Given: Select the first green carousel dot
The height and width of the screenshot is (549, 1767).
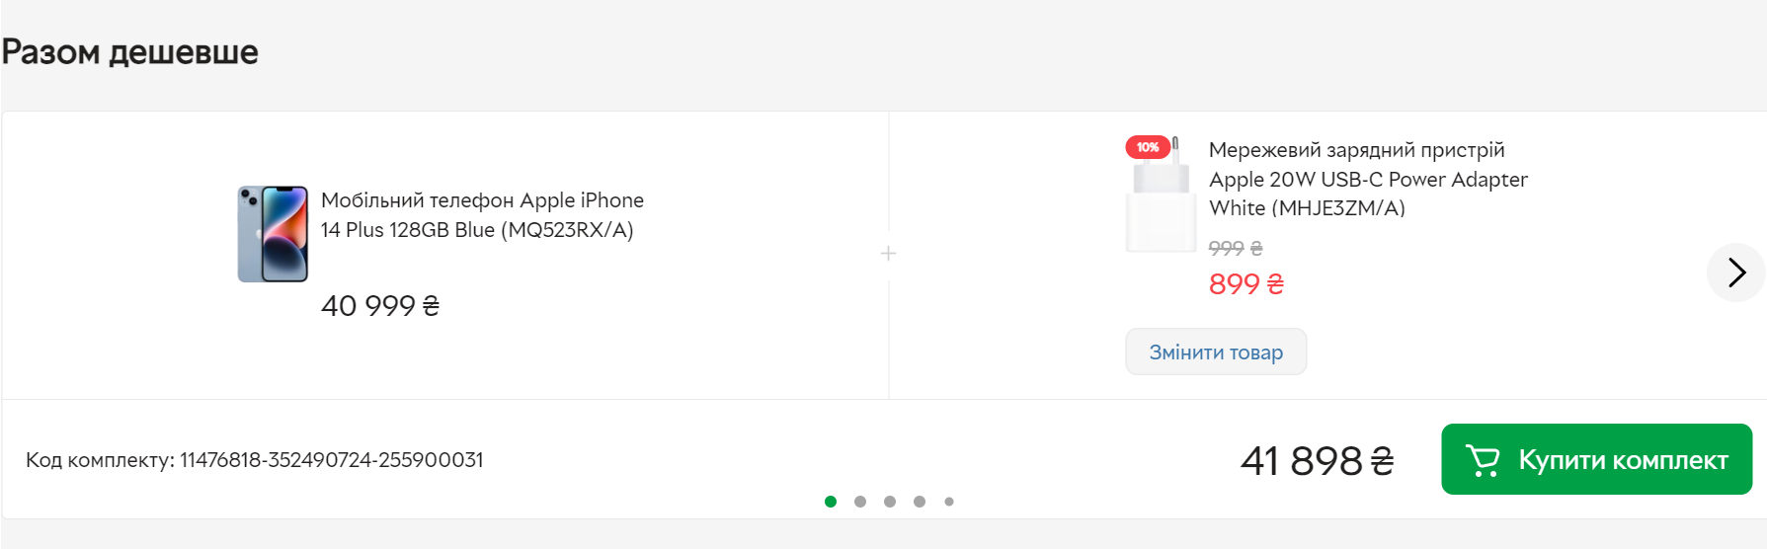Looking at the screenshot, I should pyautogui.click(x=831, y=502).
